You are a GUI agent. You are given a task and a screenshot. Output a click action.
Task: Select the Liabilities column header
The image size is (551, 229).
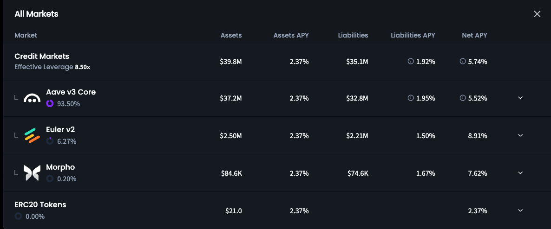pos(353,35)
